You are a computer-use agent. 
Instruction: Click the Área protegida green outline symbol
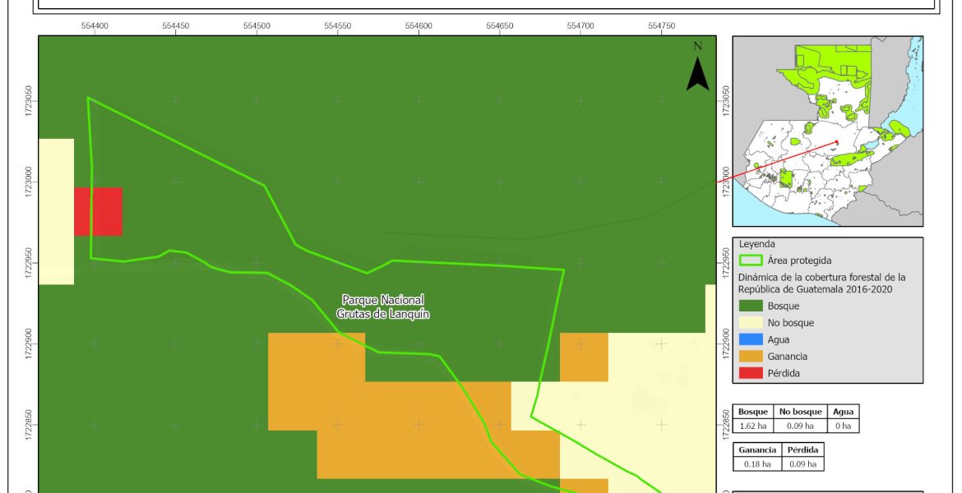(750, 260)
